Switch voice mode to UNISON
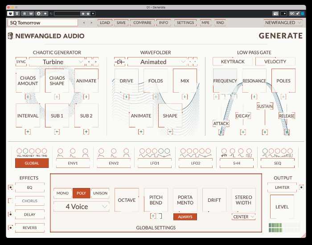 coord(100,193)
